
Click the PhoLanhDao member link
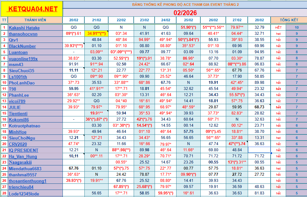[22, 83]
